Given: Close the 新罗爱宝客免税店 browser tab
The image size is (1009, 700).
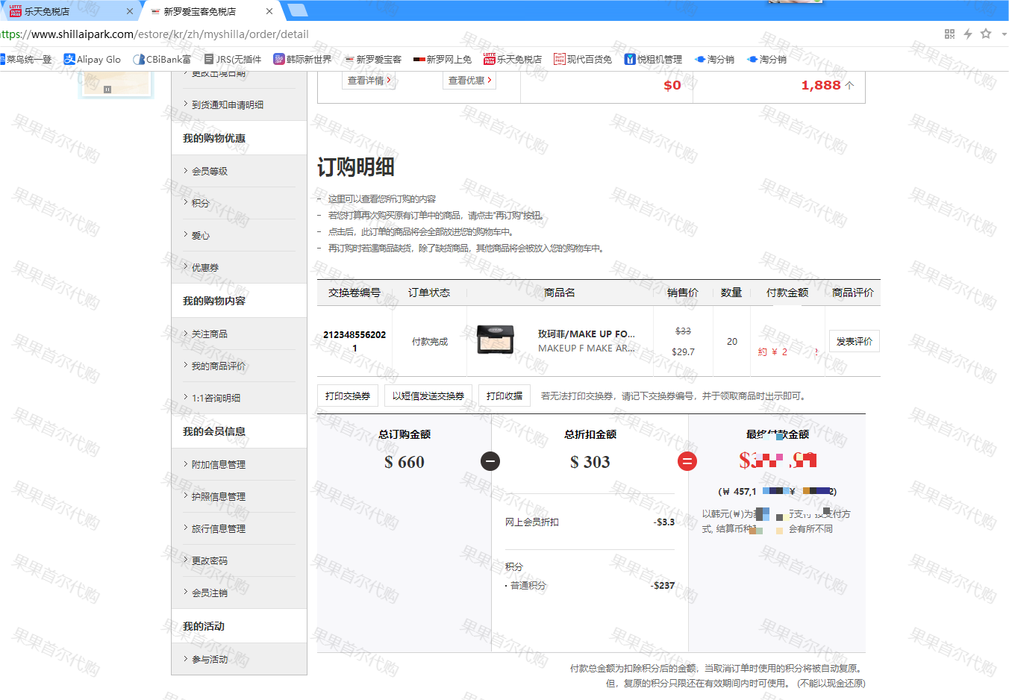Looking at the screenshot, I should 269,11.
